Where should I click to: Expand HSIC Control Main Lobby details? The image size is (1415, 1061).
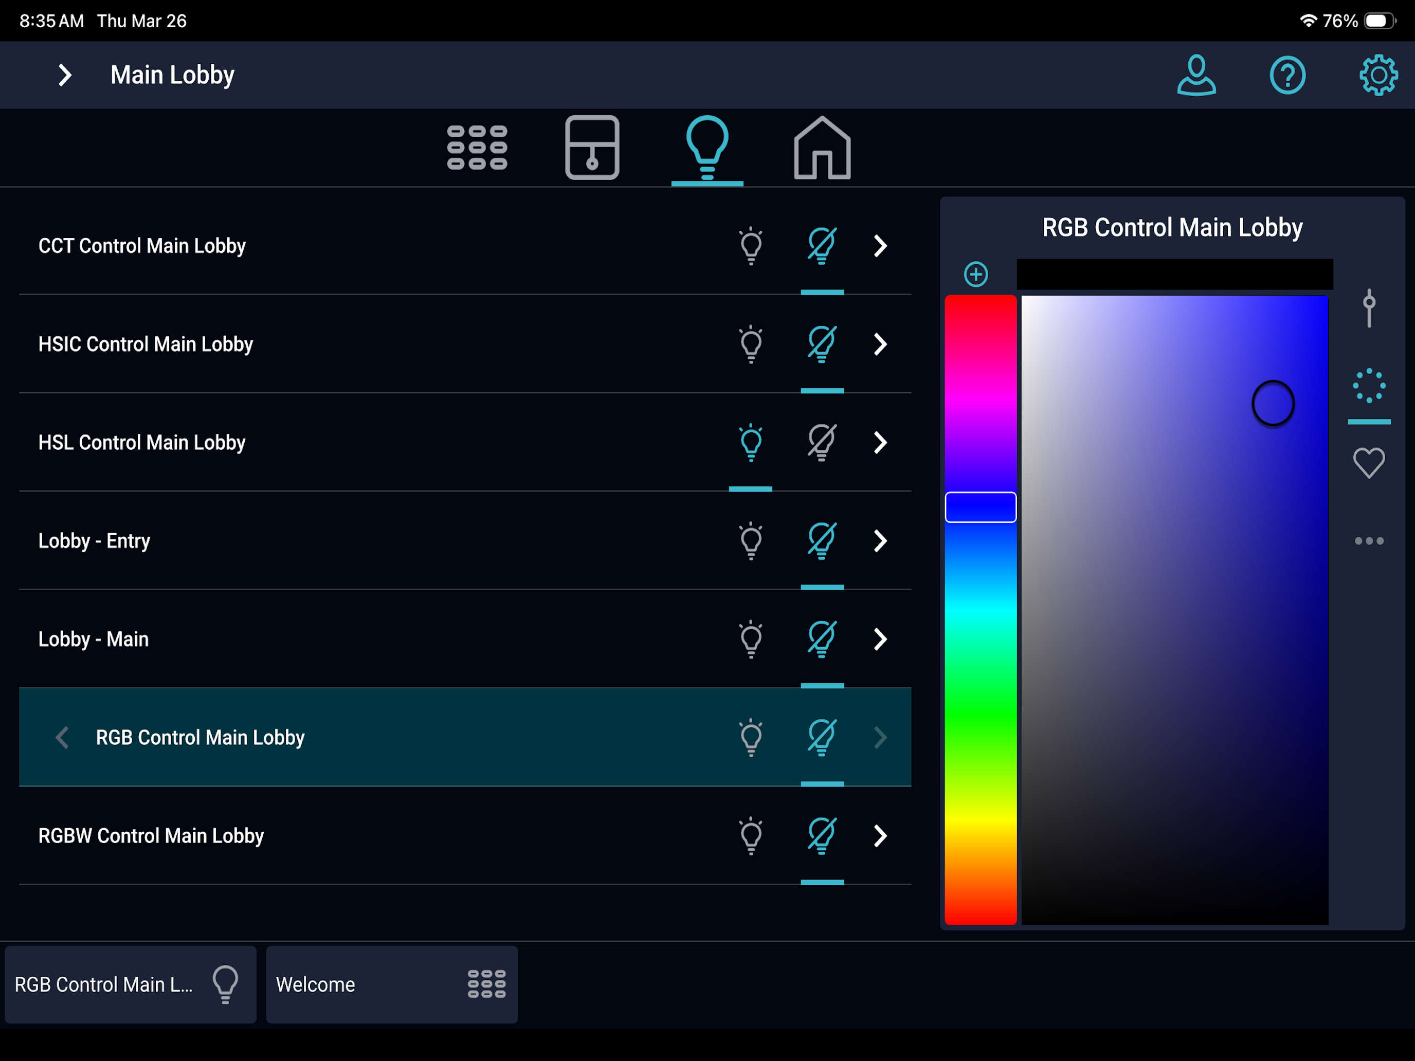click(880, 344)
